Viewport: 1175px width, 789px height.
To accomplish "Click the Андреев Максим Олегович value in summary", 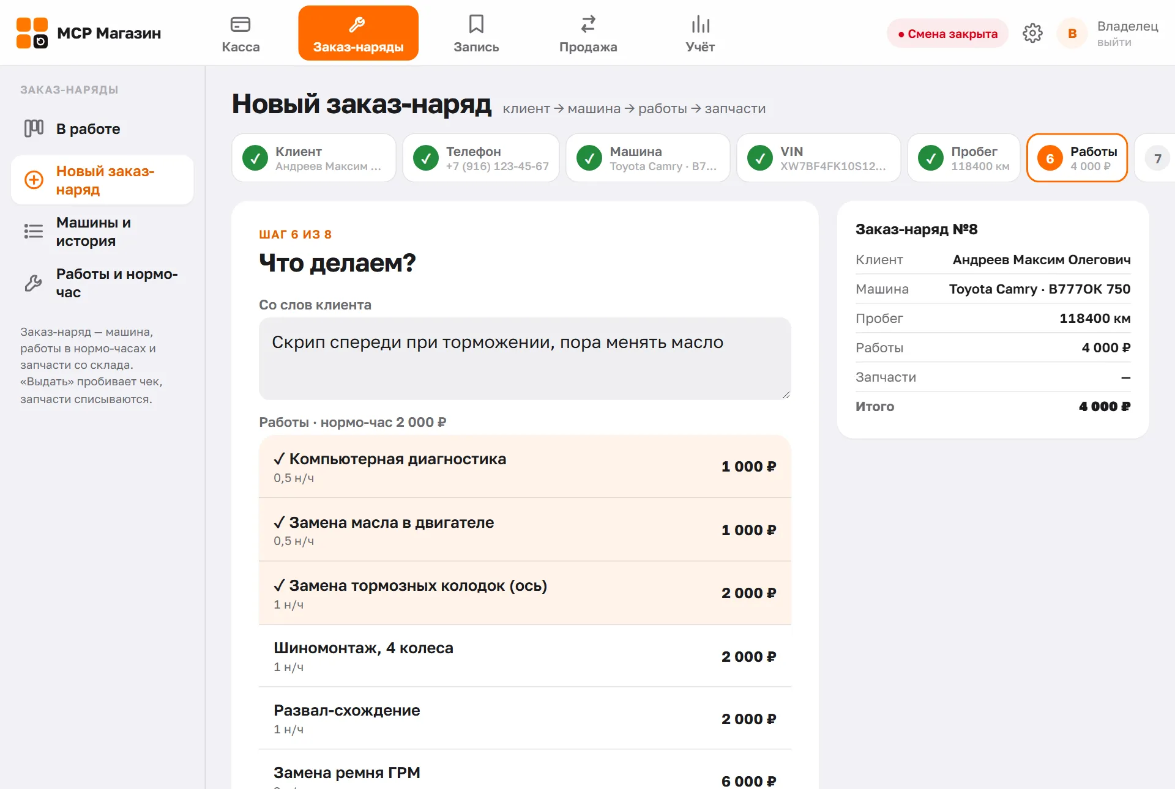I will pos(1042,260).
